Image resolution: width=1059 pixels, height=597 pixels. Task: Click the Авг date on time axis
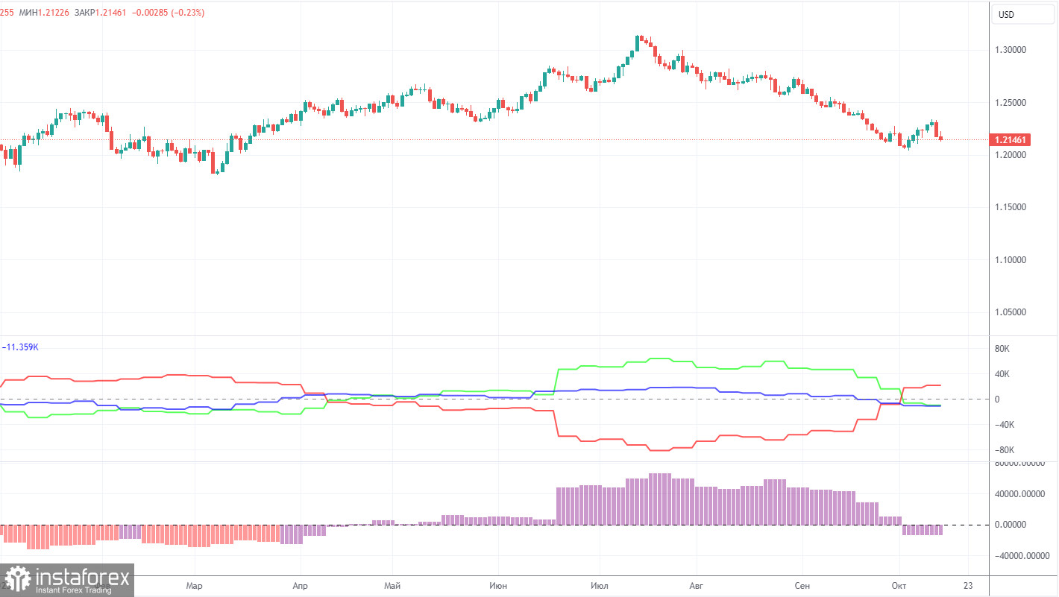(x=696, y=586)
